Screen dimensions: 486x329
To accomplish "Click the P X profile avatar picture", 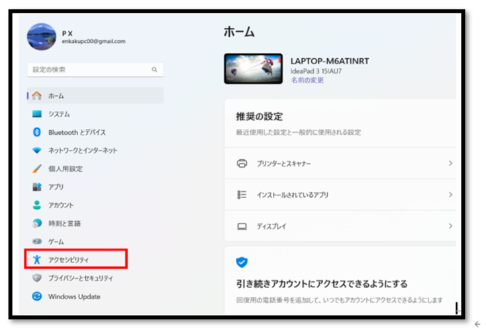I will (x=42, y=37).
